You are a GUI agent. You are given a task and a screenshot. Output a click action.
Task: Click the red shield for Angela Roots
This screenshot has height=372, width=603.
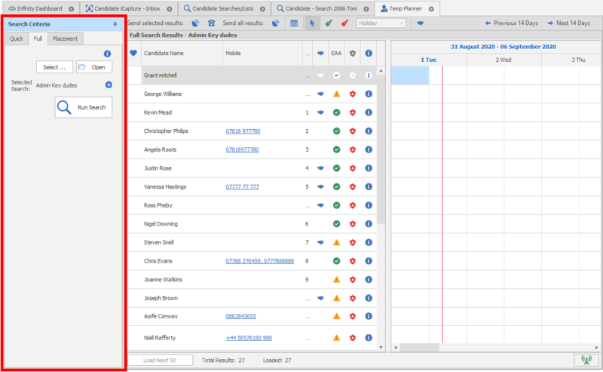point(352,149)
